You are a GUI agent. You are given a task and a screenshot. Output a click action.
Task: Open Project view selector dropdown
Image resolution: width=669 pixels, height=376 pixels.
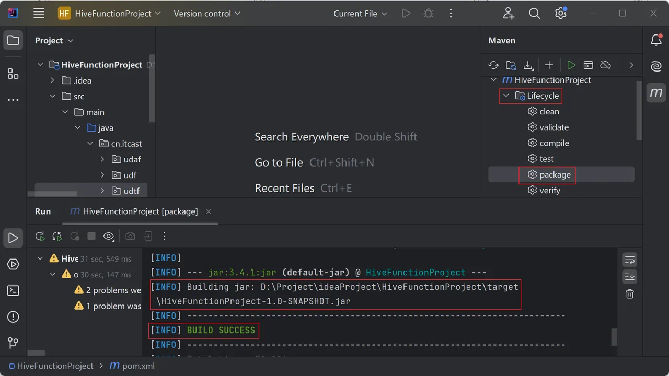pos(54,40)
